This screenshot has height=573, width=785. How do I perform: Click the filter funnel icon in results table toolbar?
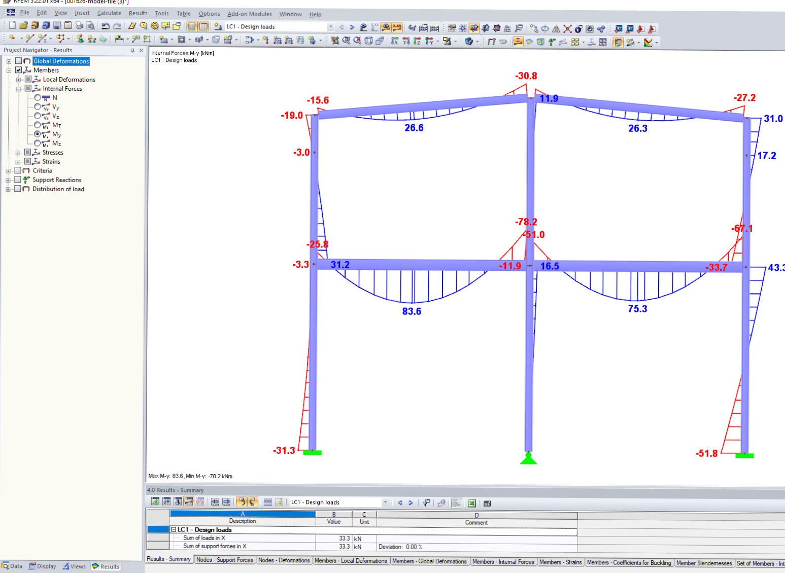(426, 503)
